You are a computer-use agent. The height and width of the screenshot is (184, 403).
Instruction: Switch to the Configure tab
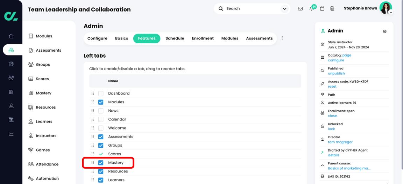tap(97, 38)
